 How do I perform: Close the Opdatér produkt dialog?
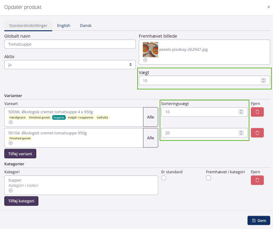pyautogui.click(x=268, y=7)
